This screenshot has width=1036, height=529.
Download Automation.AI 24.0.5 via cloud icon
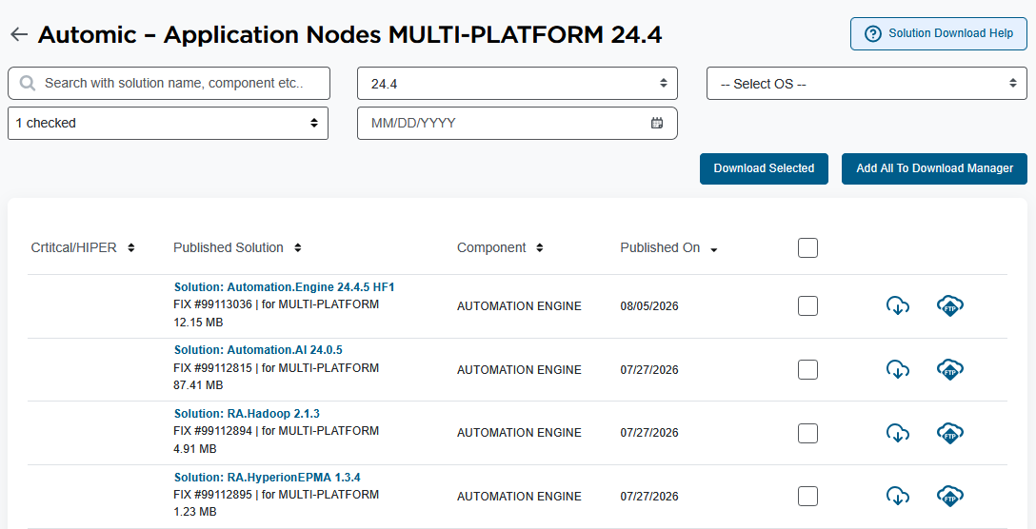point(897,369)
